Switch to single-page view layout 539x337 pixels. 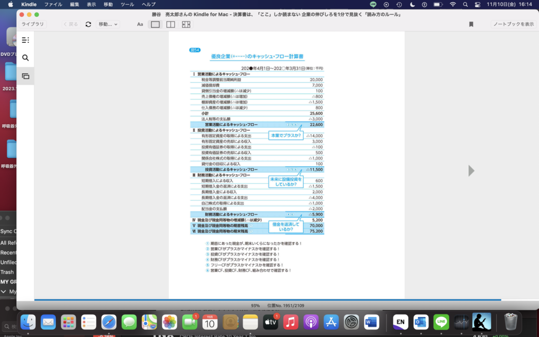(x=155, y=24)
